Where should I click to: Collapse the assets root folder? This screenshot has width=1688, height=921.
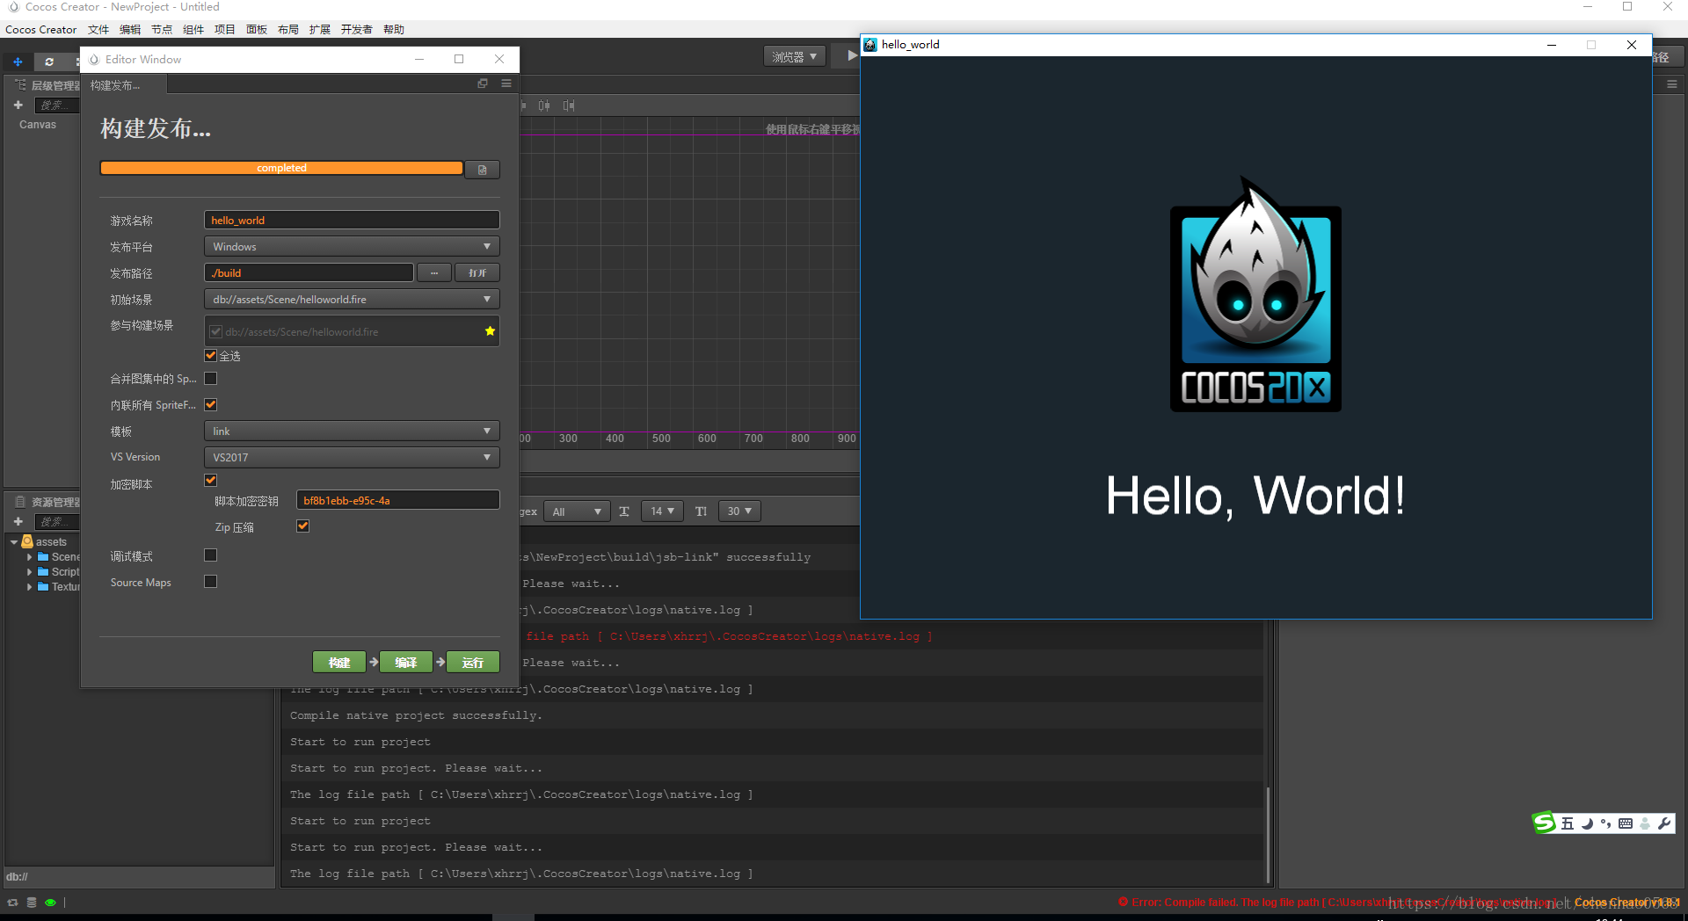[x=14, y=542]
